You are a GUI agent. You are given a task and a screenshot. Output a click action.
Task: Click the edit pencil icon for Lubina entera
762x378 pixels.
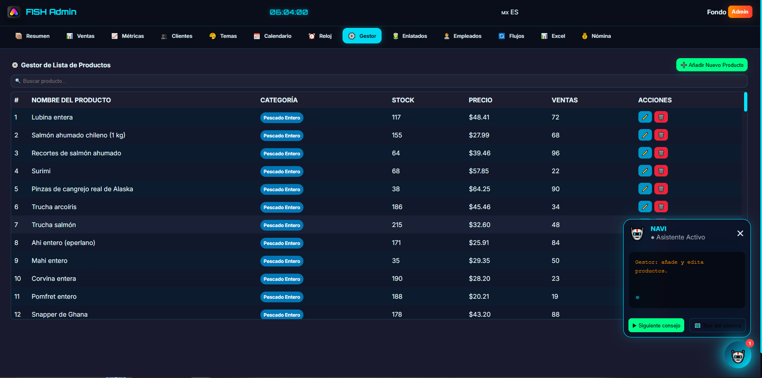645,117
